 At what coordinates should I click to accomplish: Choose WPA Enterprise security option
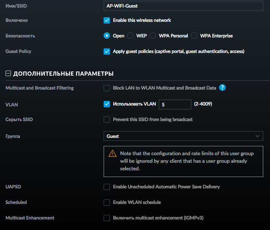click(194, 36)
